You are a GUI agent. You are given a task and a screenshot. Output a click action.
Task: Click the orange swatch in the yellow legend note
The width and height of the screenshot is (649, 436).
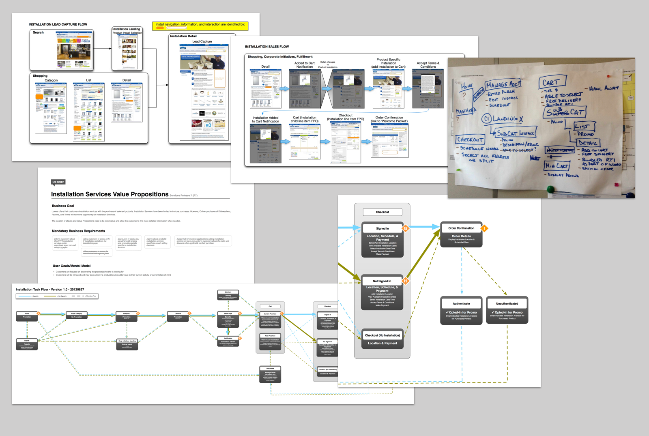tap(160, 28)
